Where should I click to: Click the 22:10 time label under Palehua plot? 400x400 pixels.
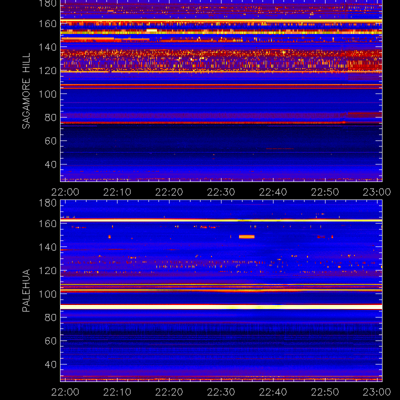[117, 392]
